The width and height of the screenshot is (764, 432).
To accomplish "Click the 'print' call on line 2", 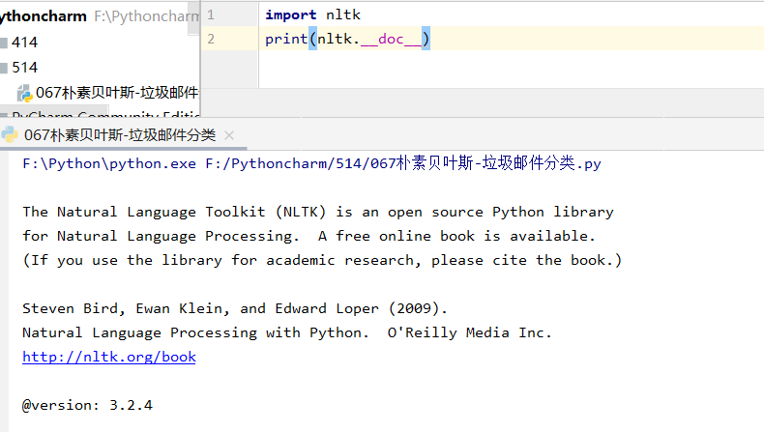I will point(286,39).
